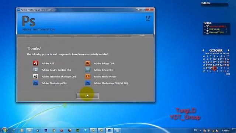
Task: Open the Dreamweaver Dw taskbar icon
Action: coord(77,130)
